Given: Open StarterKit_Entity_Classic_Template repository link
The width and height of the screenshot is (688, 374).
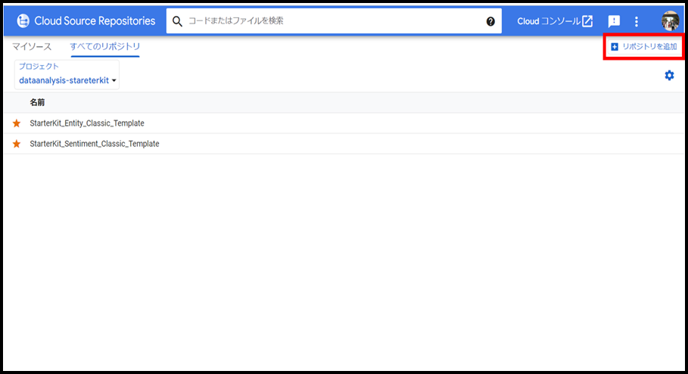Looking at the screenshot, I should pos(87,123).
